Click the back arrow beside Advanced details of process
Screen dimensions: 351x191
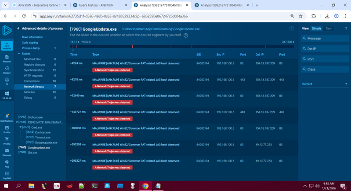click(x=18, y=28)
